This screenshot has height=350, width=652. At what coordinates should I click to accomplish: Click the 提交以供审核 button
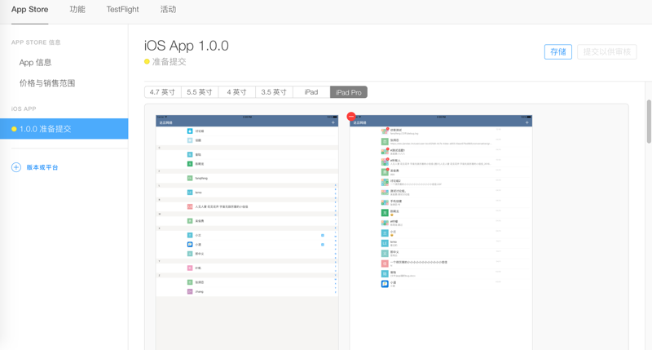click(x=606, y=51)
